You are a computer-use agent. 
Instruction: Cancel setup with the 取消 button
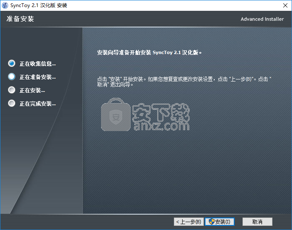click(x=257, y=222)
